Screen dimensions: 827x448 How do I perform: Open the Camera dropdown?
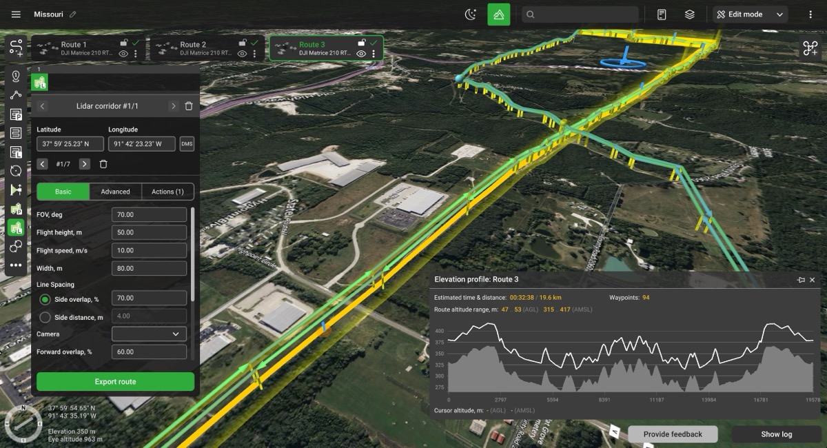click(149, 334)
